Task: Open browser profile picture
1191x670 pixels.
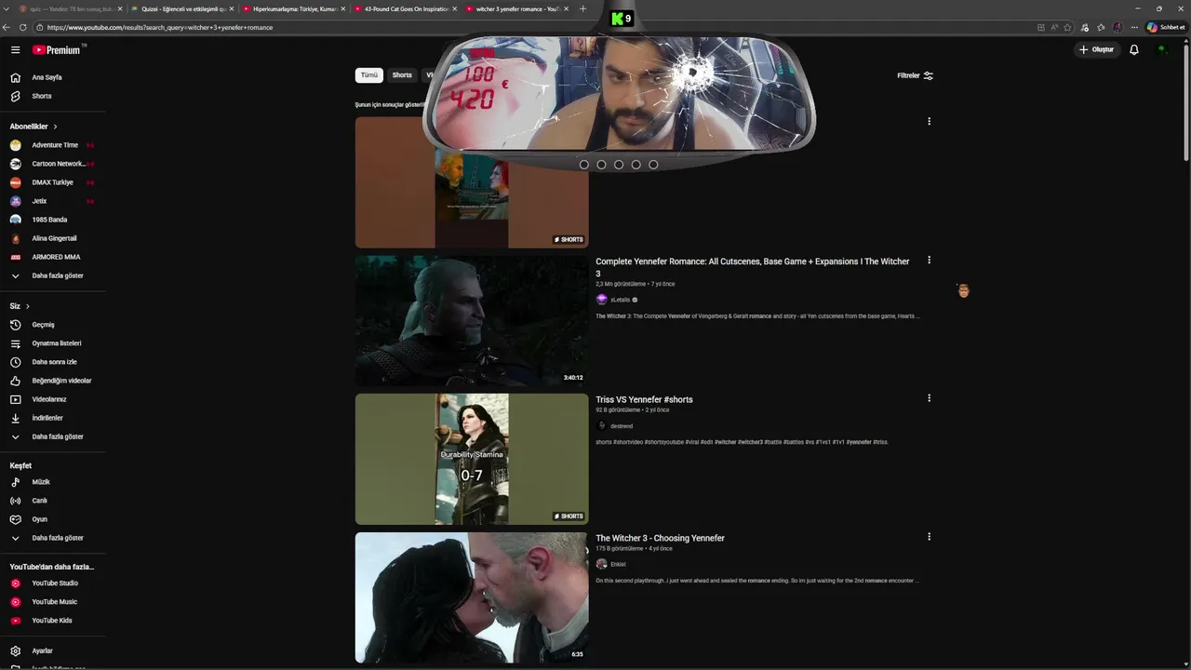Action: click(1117, 27)
